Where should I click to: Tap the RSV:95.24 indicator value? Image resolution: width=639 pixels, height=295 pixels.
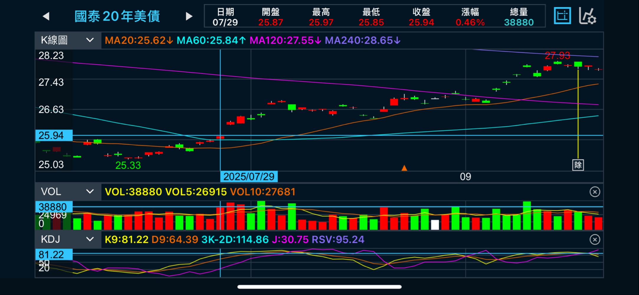click(x=338, y=240)
